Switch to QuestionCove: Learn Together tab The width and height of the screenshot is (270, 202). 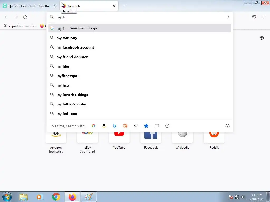click(x=30, y=6)
